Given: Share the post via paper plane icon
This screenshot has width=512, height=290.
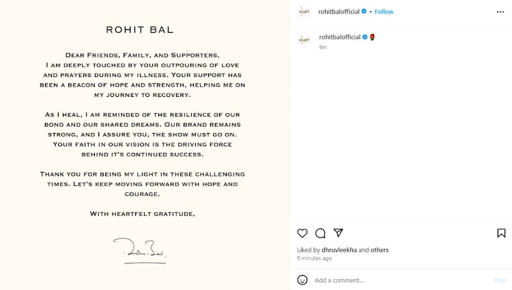Looking at the screenshot, I should coord(338,233).
